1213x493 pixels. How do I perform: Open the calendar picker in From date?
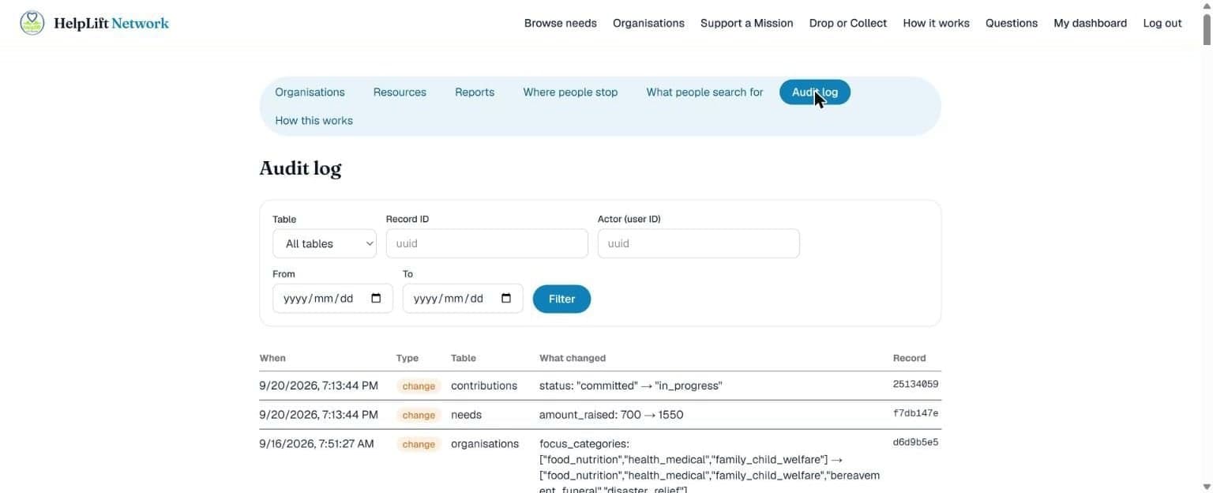376,299
